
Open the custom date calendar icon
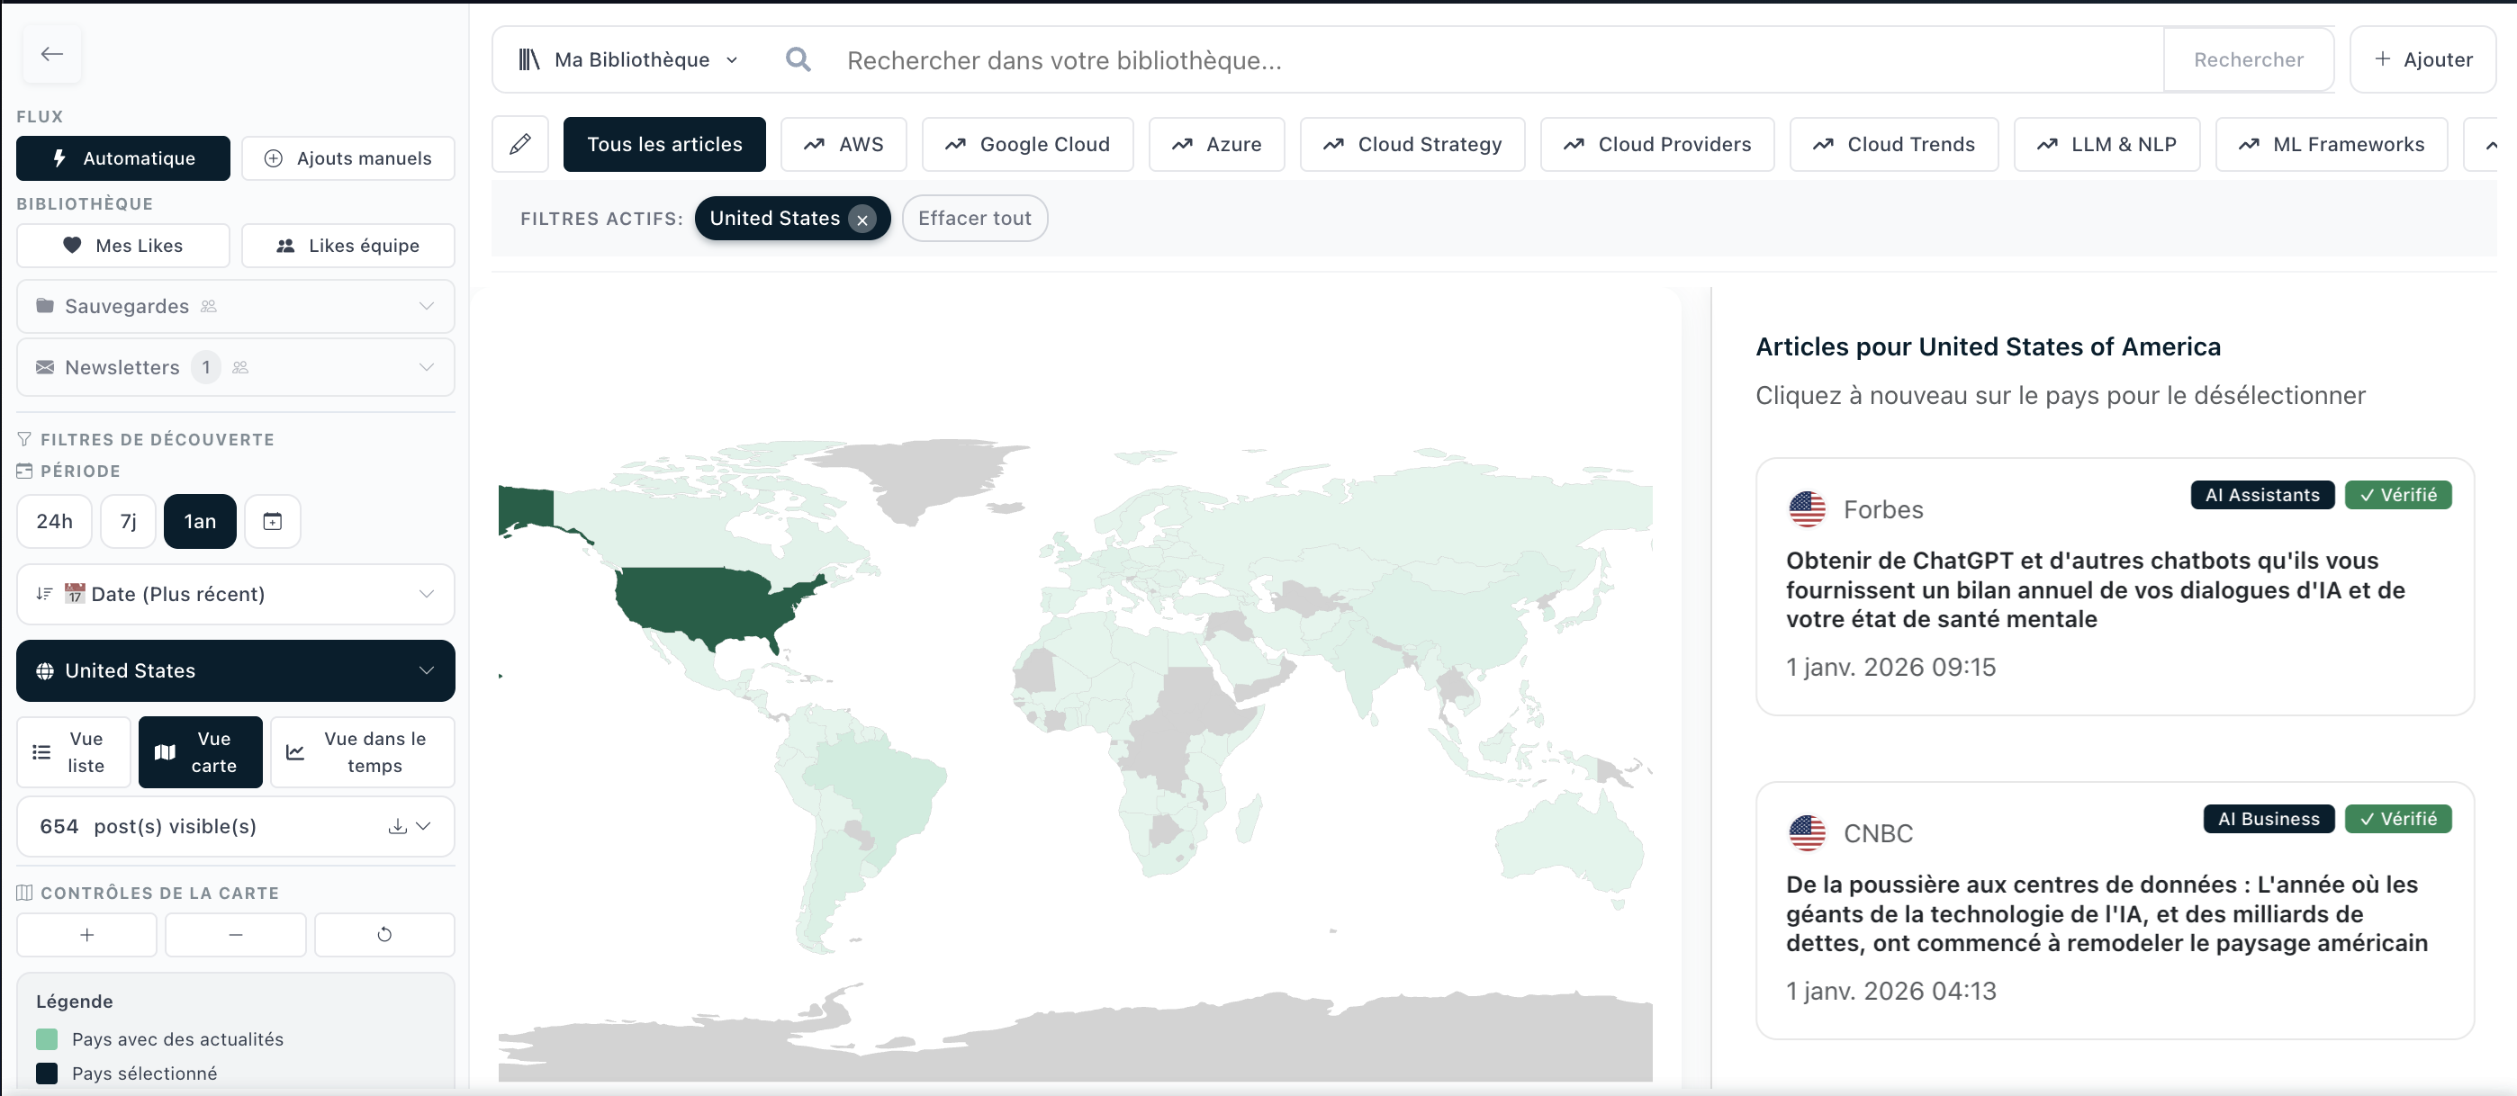tap(273, 521)
